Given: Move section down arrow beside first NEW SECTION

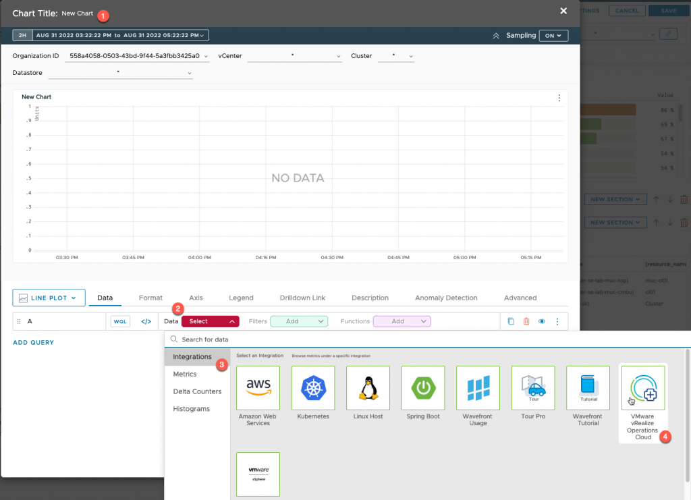Looking at the screenshot, I should pyautogui.click(x=670, y=199).
